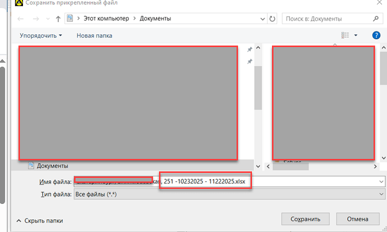Click Новая папка toolbar item

(94, 35)
